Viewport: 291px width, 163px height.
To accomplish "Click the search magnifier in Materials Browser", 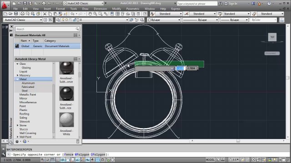I will [77, 29].
